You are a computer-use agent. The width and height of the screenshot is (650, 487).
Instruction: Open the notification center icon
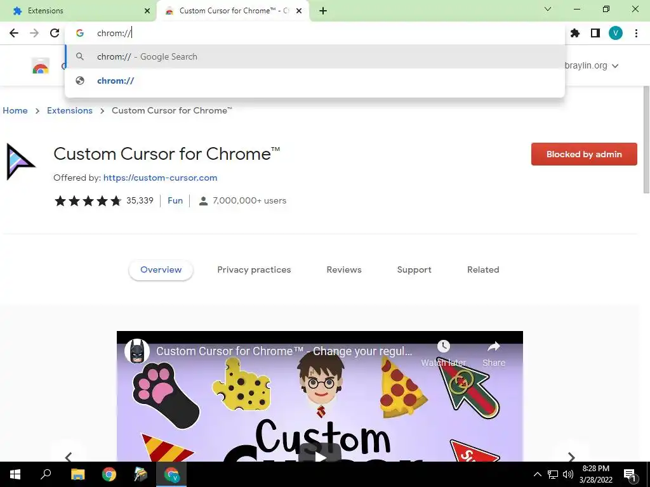pos(630,474)
